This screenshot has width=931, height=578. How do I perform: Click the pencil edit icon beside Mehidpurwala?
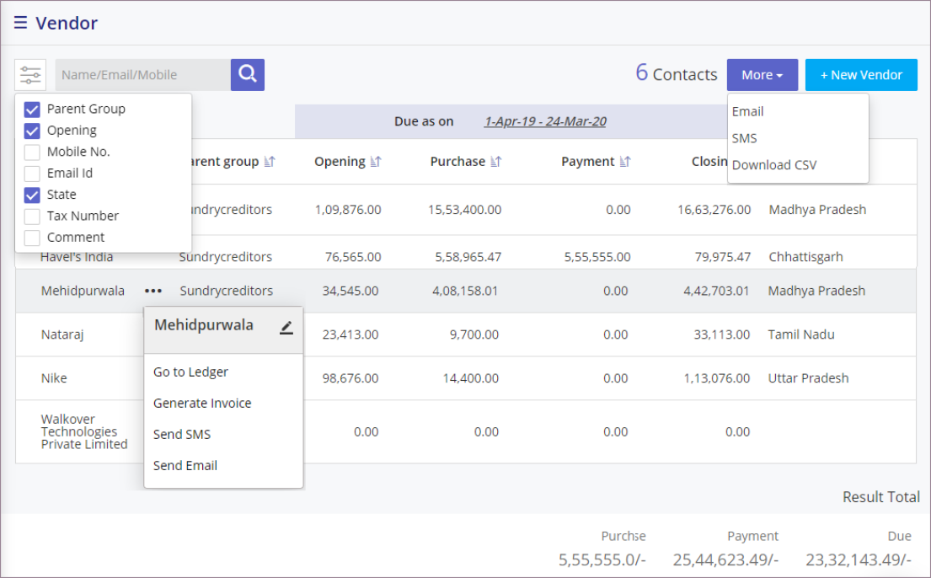pos(286,327)
